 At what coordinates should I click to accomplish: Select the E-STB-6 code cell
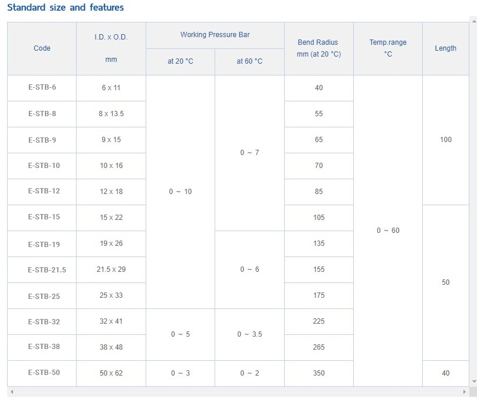[x=42, y=88]
